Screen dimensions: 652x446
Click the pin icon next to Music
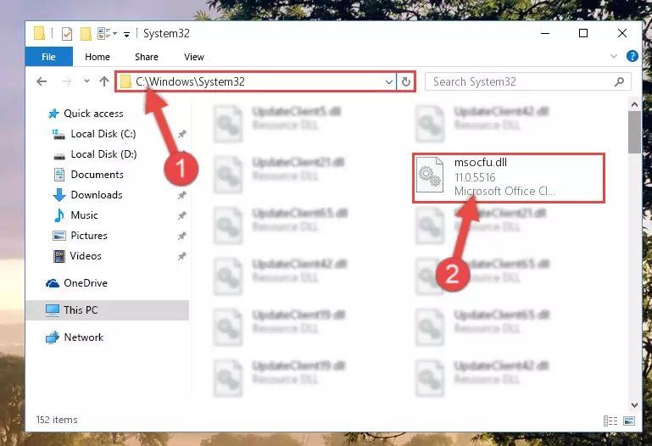181,215
